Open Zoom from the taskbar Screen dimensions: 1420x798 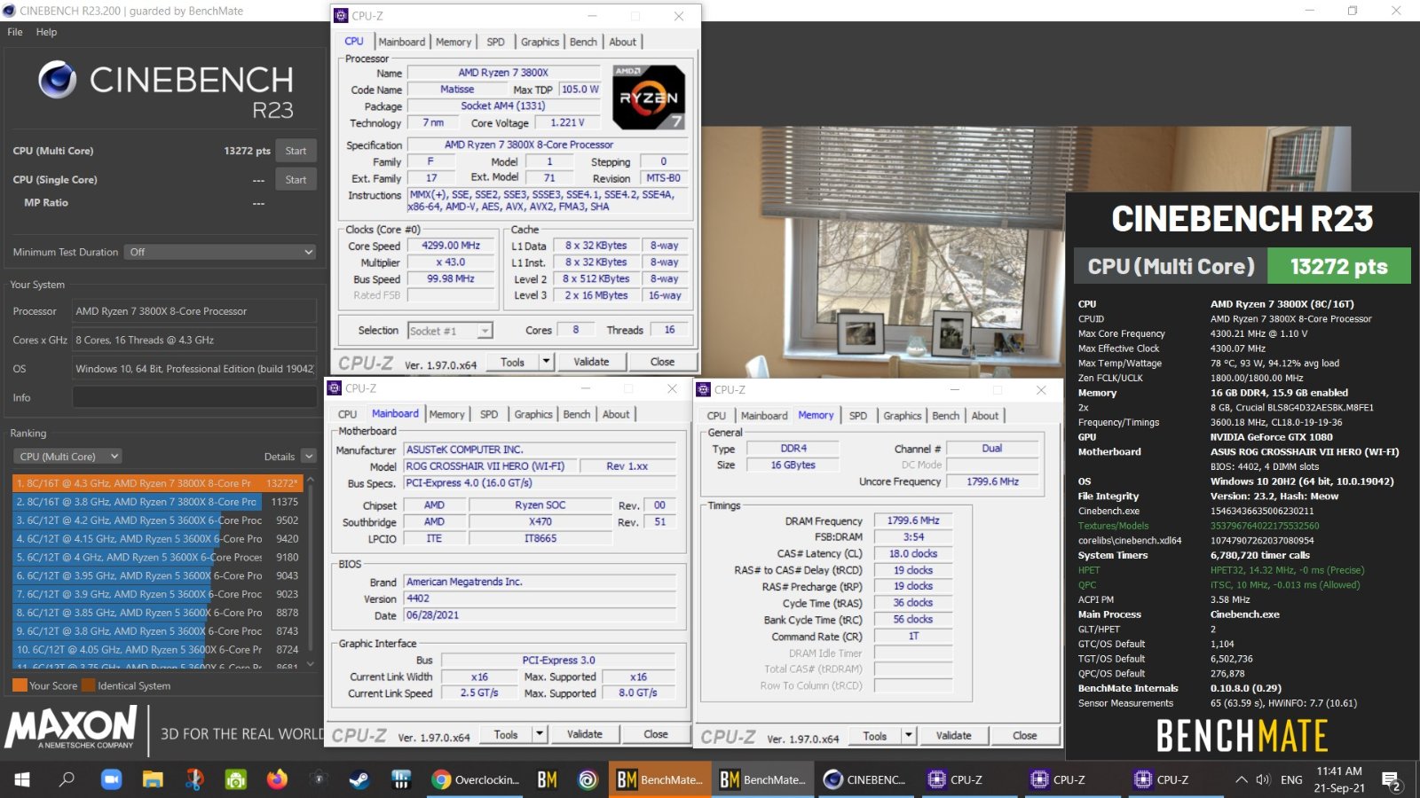tap(111, 779)
